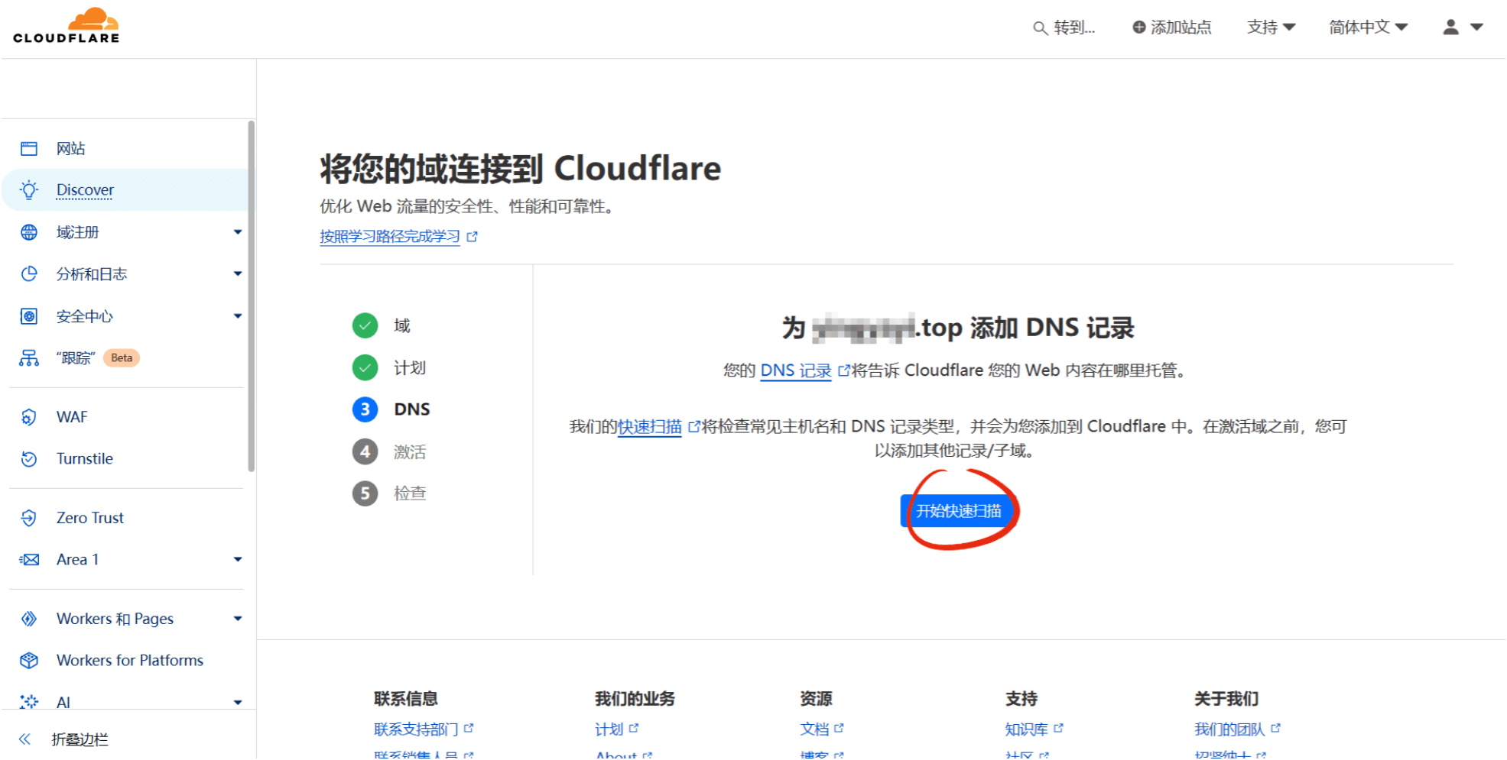Expand the 域注册 sidebar section
Image resolution: width=1507 pixels, height=760 pixels.
[76, 231]
